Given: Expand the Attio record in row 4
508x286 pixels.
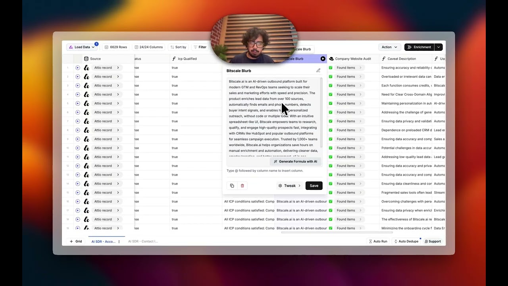Looking at the screenshot, I should (x=118, y=95).
